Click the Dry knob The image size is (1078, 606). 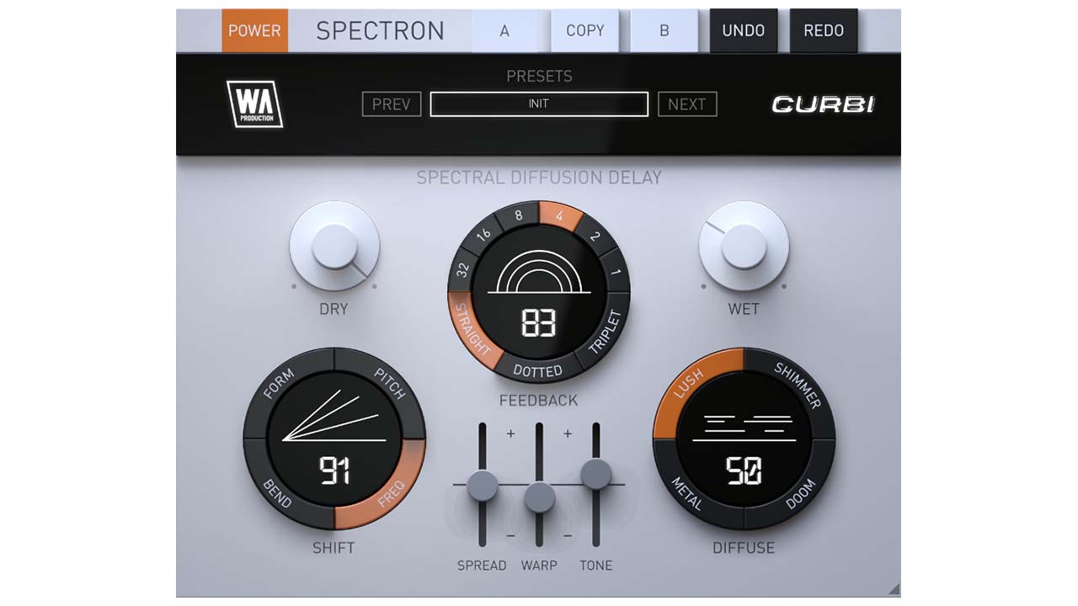tap(334, 247)
